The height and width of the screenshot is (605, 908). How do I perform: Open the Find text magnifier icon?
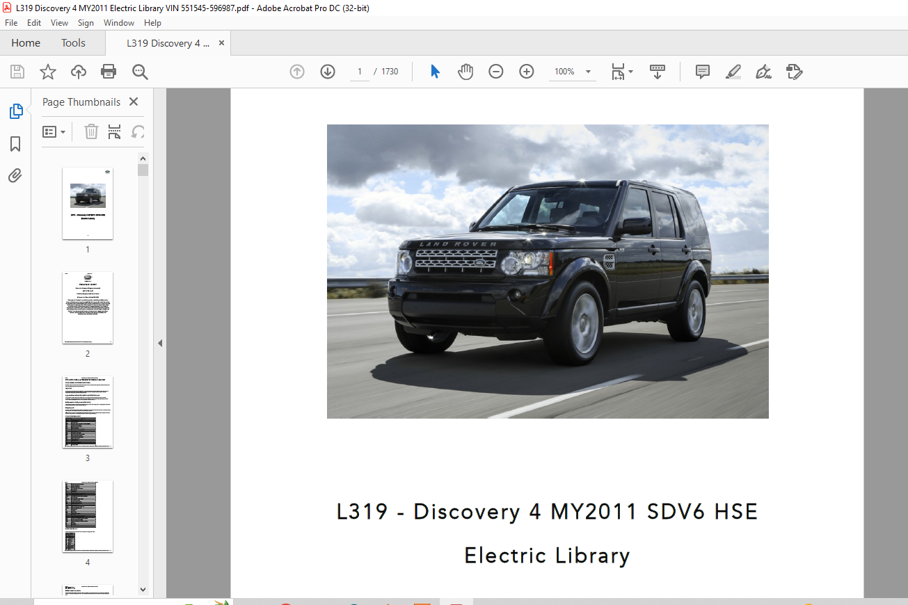click(140, 72)
